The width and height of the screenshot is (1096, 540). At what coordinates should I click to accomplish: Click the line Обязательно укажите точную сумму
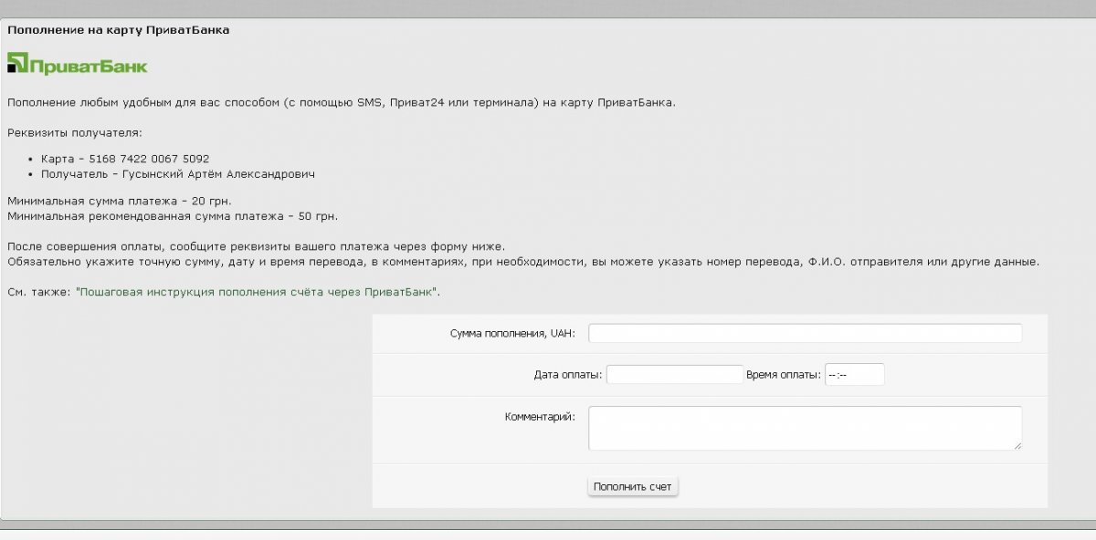(523, 262)
